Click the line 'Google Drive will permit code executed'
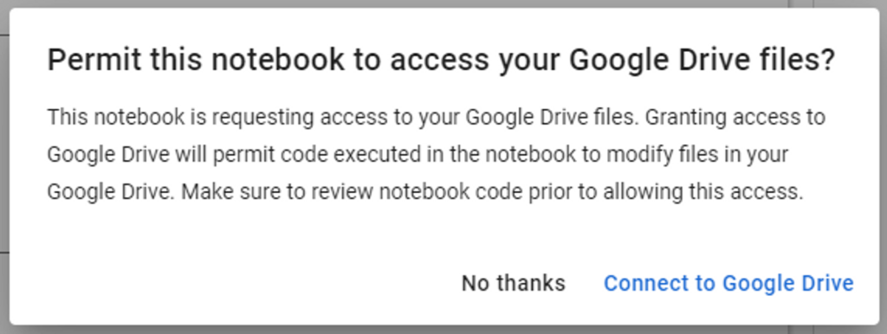 [x=418, y=155]
